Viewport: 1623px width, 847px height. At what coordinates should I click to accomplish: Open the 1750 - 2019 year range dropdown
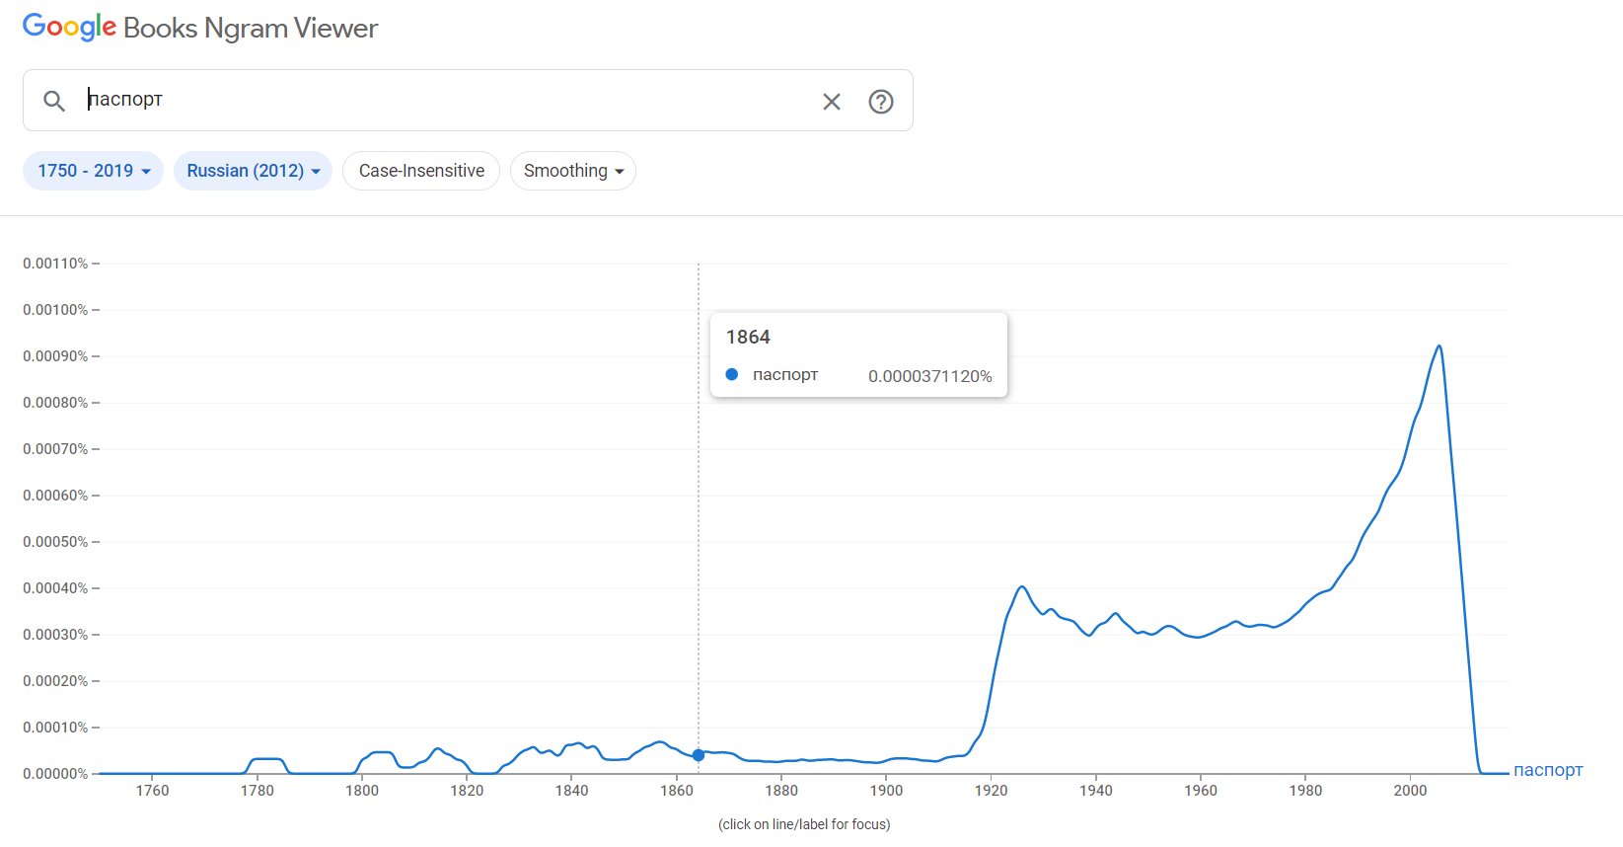pos(93,171)
